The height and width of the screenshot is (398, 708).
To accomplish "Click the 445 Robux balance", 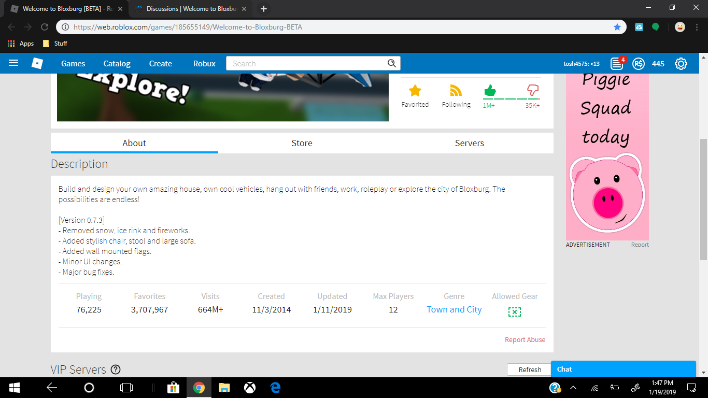I will (x=658, y=64).
